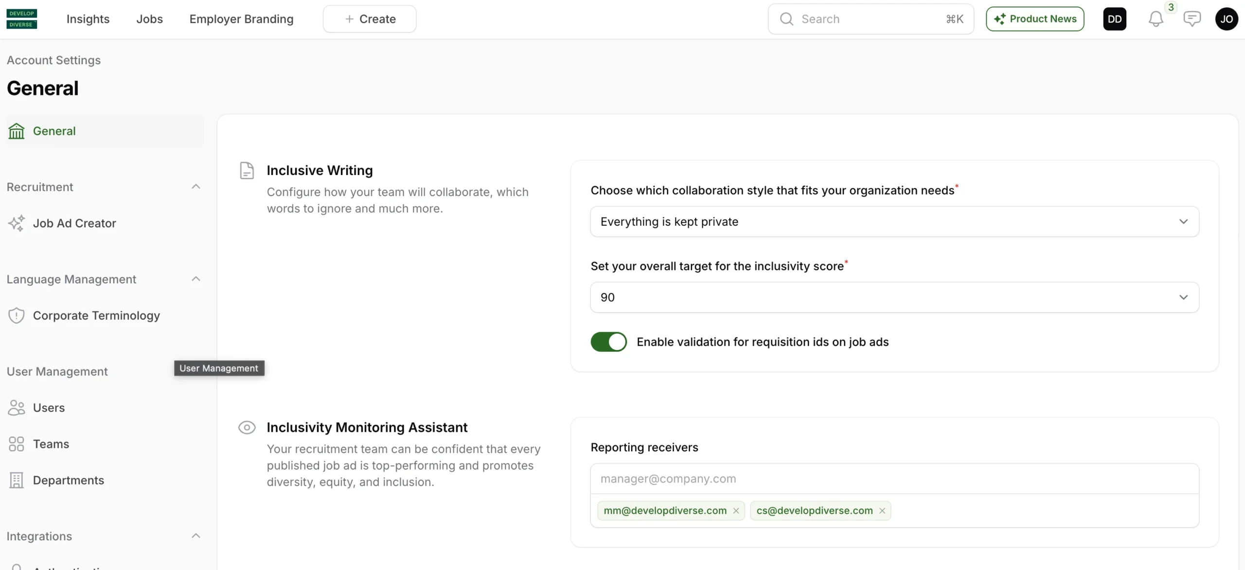Collapse the Language Management section
The height and width of the screenshot is (570, 1245).
pyautogui.click(x=196, y=279)
